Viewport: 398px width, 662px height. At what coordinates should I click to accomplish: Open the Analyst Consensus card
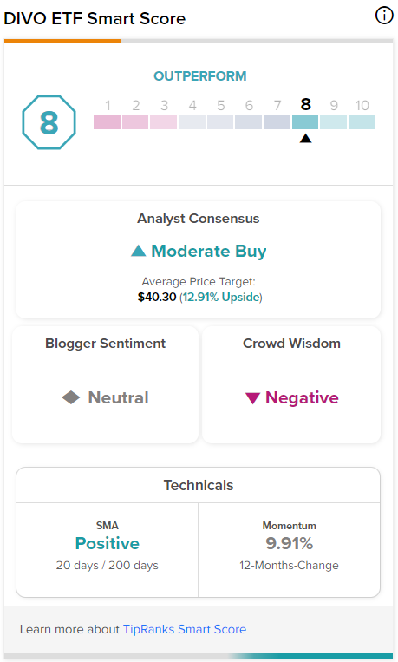198,259
